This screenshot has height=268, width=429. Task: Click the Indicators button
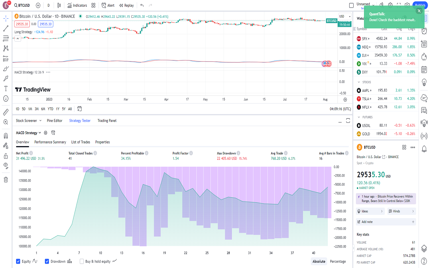click(x=77, y=5)
